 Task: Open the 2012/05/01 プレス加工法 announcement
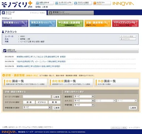(41, 57)
